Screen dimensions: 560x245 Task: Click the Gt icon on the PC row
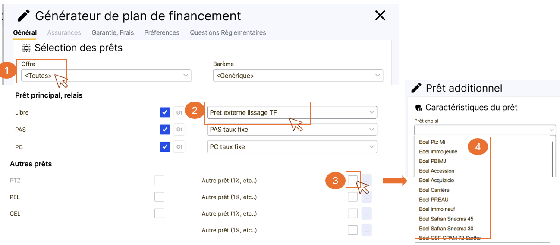tap(179, 147)
